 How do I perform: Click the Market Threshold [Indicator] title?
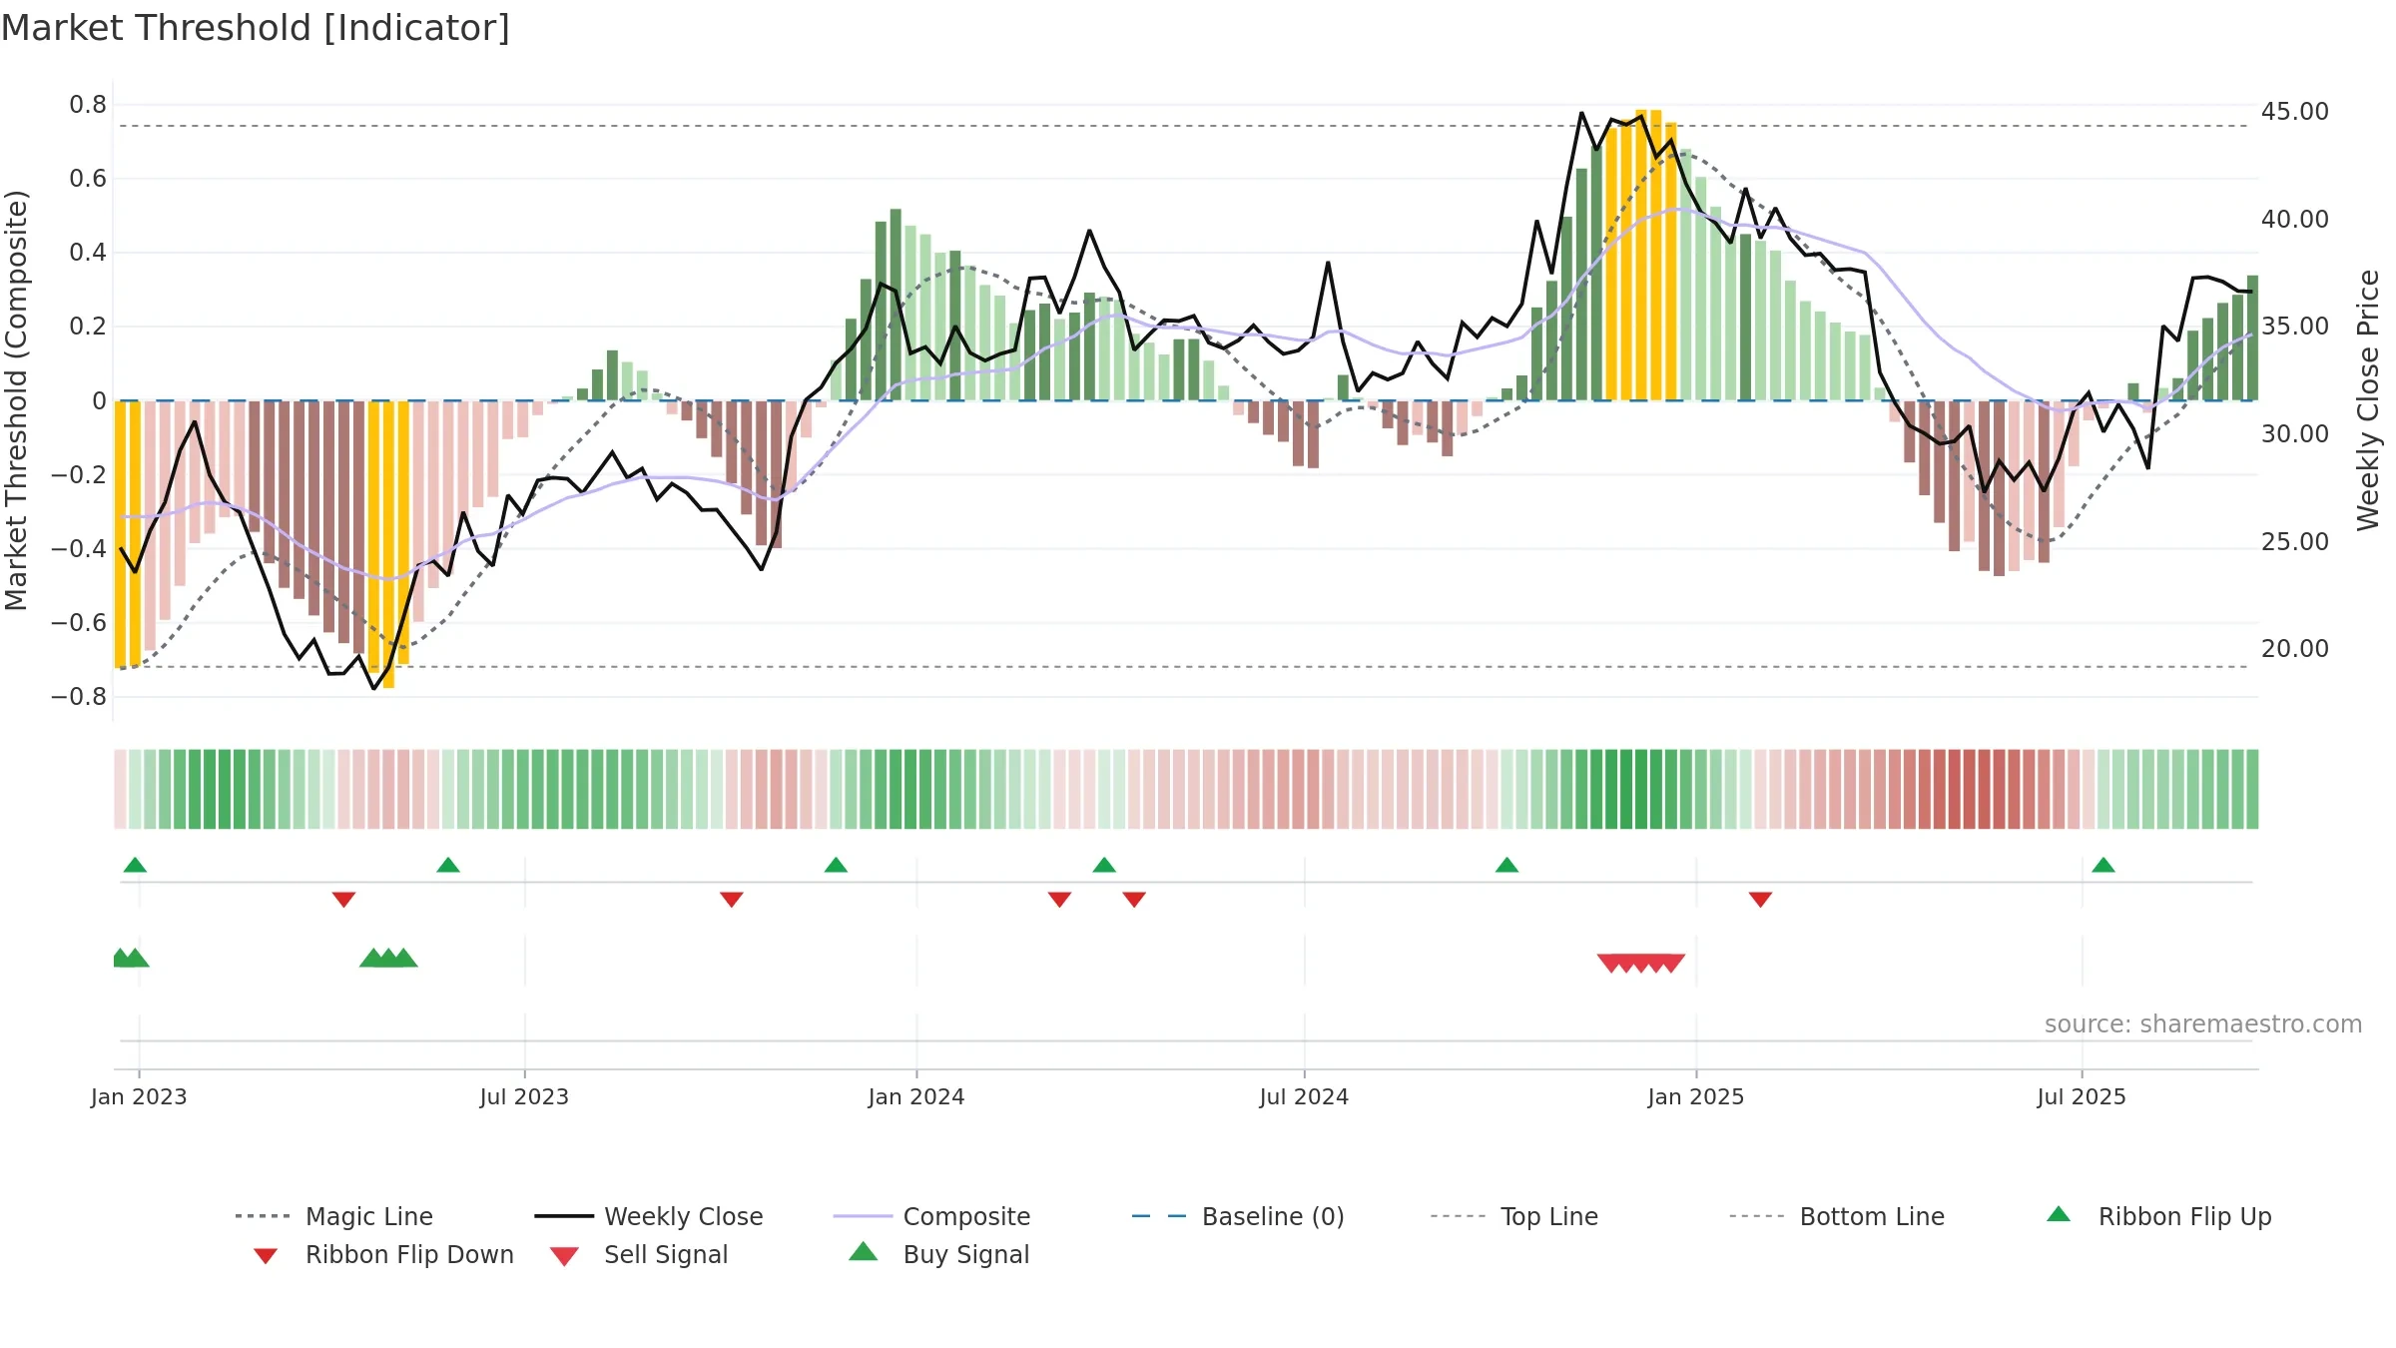click(256, 28)
